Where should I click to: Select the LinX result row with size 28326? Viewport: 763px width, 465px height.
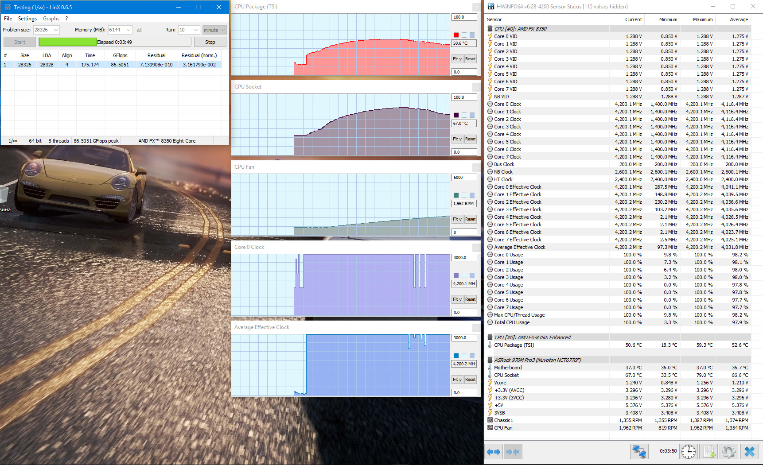click(x=112, y=65)
